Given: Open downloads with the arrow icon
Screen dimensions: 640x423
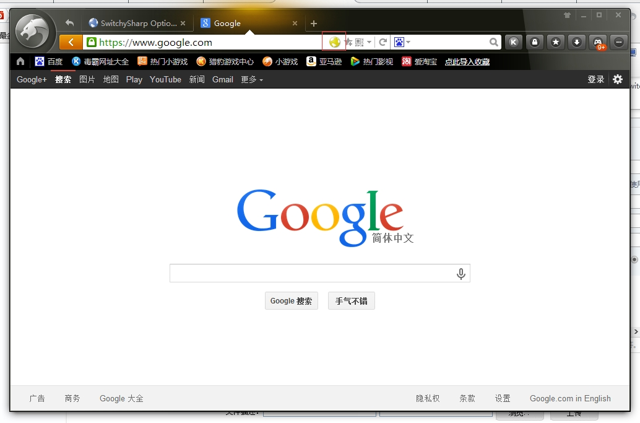Looking at the screenshot, I should pos(577,42).
